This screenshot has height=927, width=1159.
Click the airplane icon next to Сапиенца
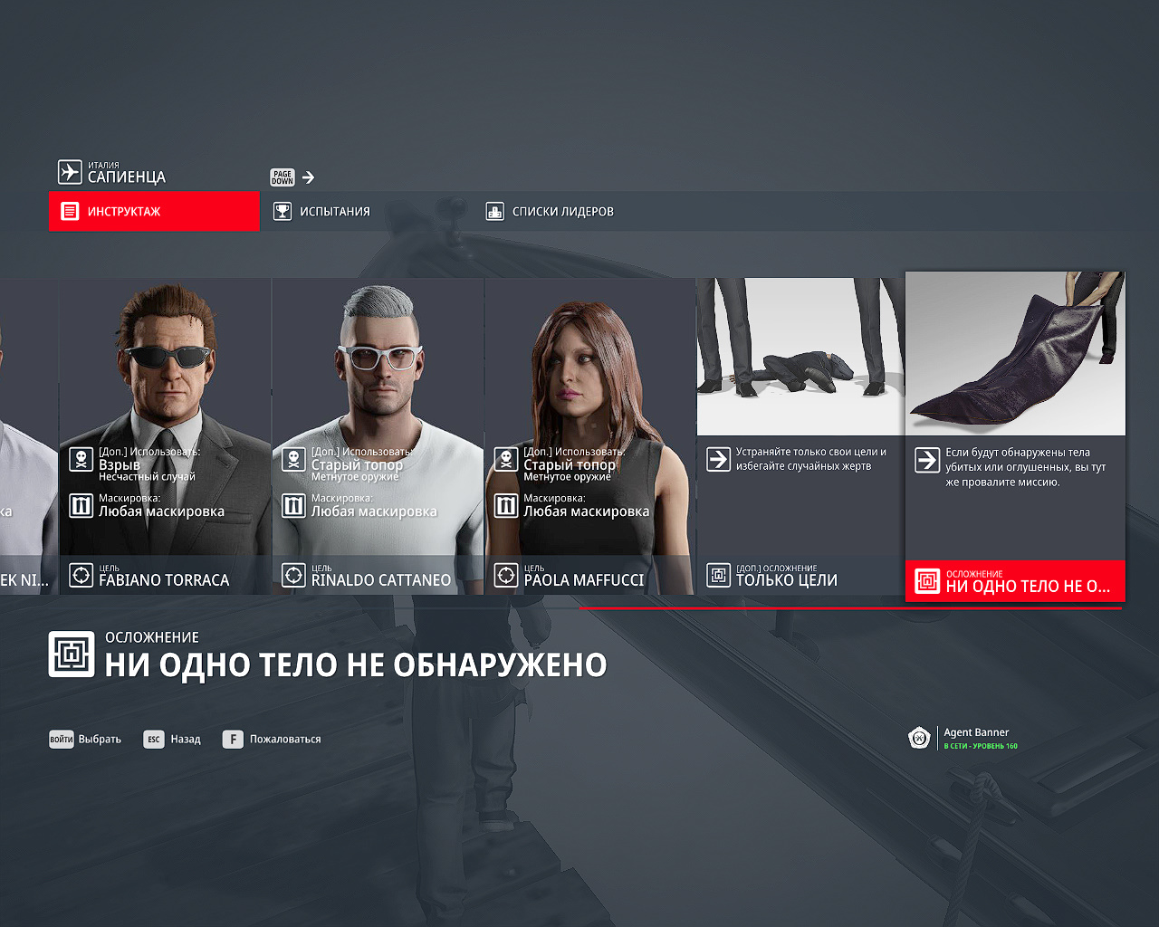[x=70, y=172]
